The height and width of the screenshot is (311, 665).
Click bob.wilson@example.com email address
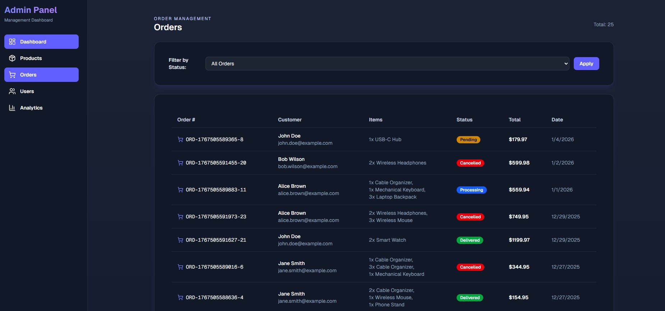(308, 166)
